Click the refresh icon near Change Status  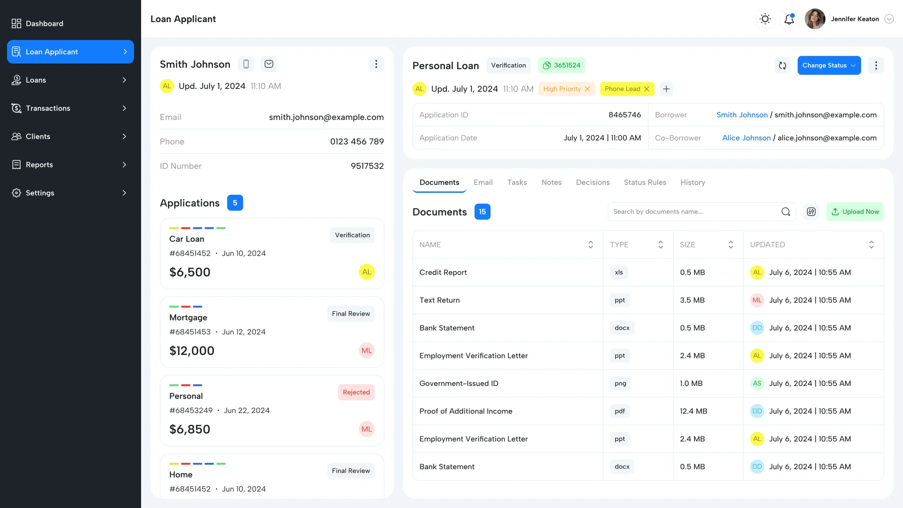(x=782, y=65)
